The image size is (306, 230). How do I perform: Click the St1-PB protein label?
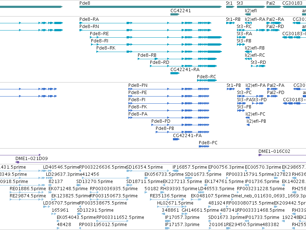(234, 85)
